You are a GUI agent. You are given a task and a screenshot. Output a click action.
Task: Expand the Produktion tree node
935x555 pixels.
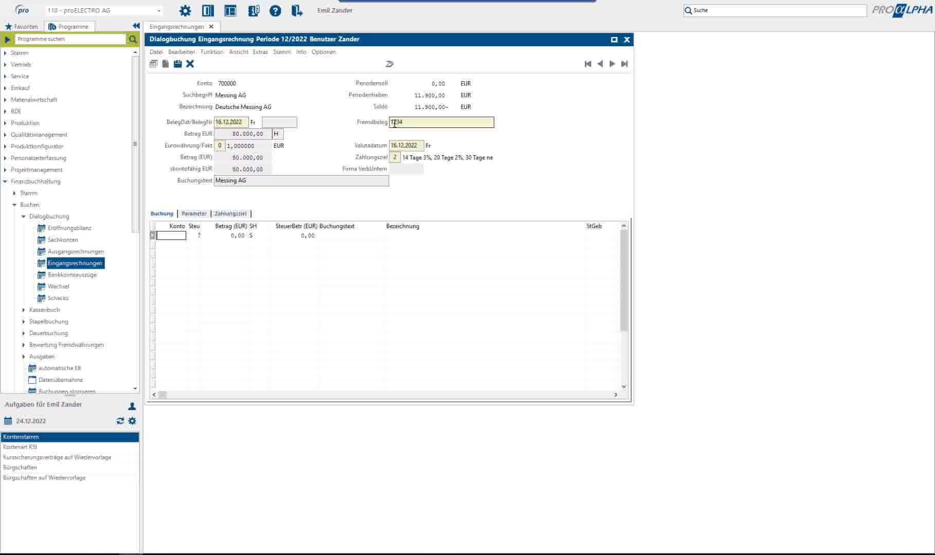click(x=5, y=123)
